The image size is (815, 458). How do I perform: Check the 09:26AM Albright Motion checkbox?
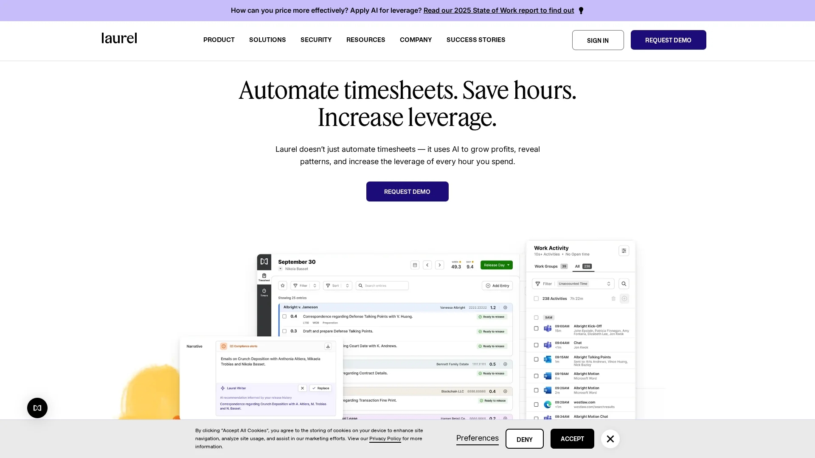coord(536,390)
